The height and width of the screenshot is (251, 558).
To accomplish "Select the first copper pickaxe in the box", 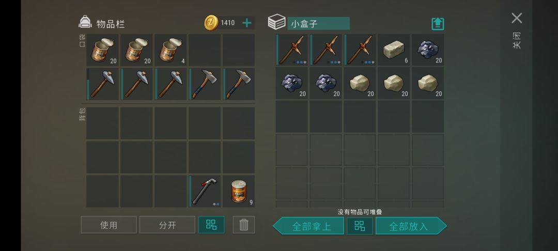I will (x=292, y=50).
